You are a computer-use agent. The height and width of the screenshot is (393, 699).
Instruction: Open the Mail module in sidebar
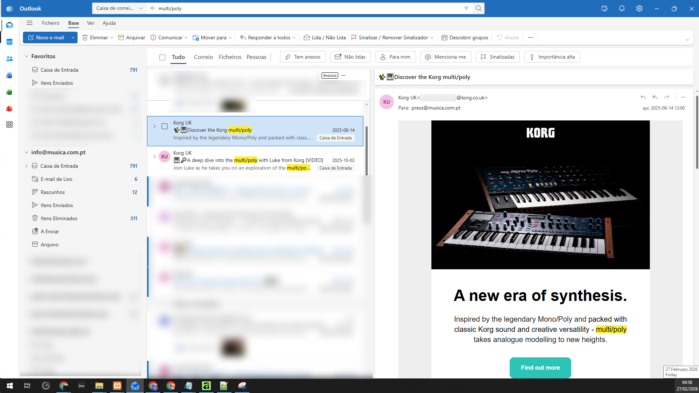pos(9,25)
